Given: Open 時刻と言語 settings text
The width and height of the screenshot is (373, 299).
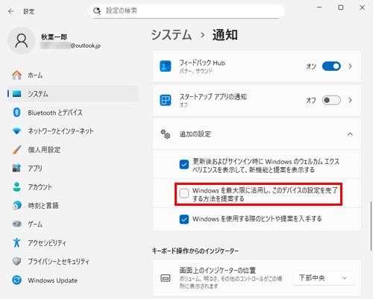Looking at the screenshot, I should 43,206.
